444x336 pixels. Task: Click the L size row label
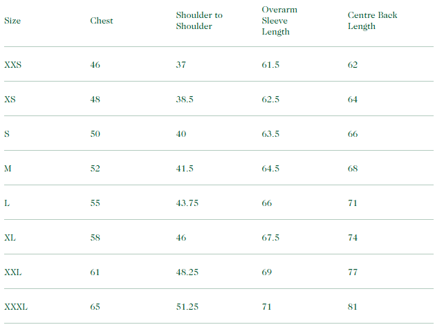pyautogui.click(x=7, y=203)
